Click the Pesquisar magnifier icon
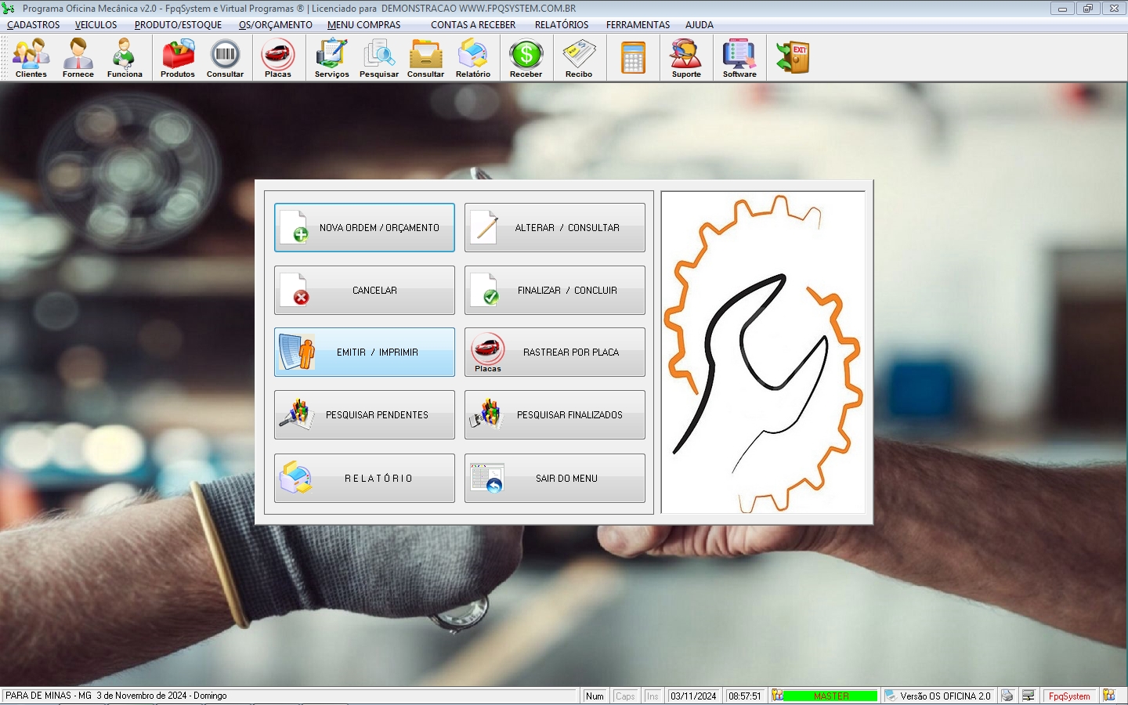Screen dimensions: 1128x705 click(379, 58)
